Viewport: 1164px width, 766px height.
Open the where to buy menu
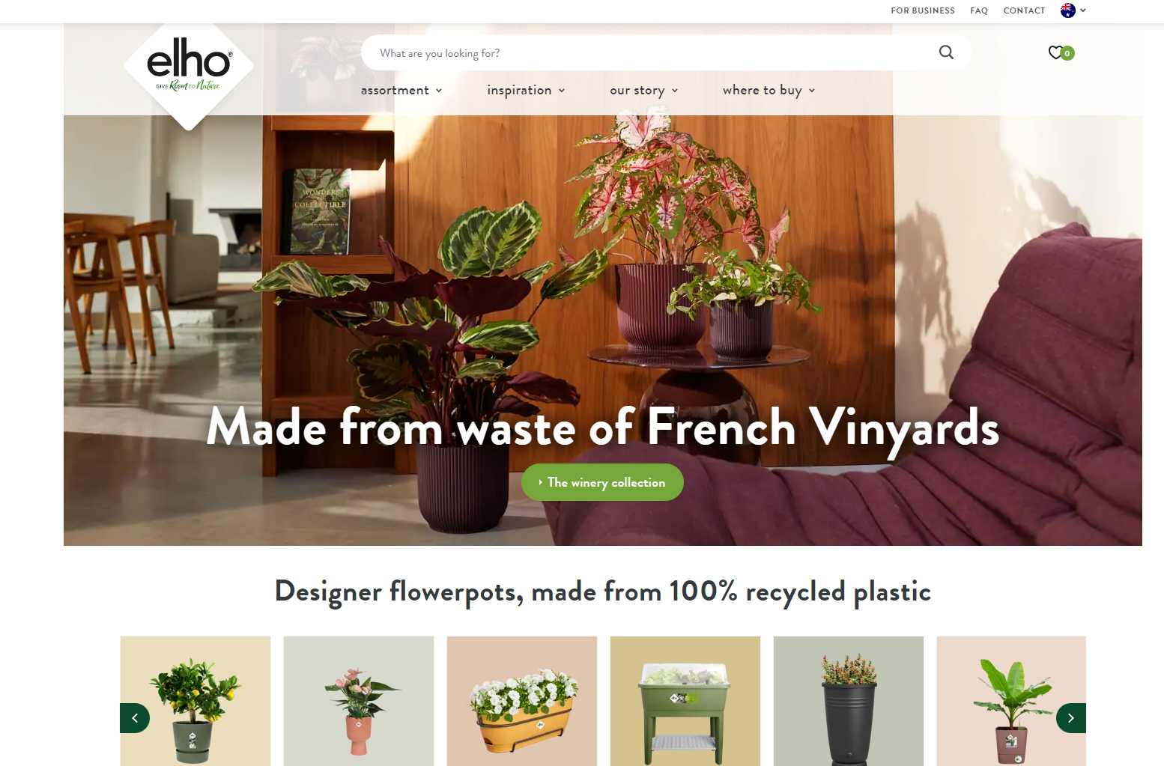[x=769, y=90]
